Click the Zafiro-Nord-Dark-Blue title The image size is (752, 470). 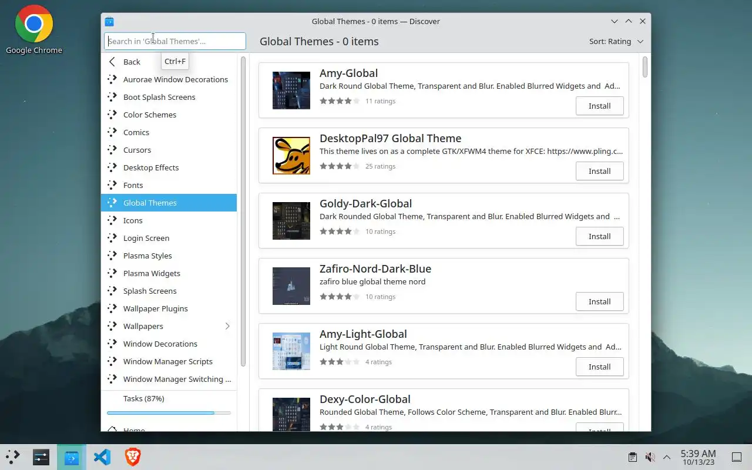tap(375, 269)
